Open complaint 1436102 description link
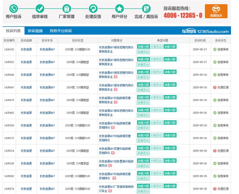The height and width of the screenshot is (194, 239). 116,50
